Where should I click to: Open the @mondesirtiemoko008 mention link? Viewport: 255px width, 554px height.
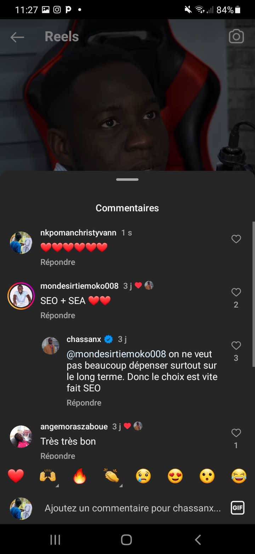click(x=116, y=354)
